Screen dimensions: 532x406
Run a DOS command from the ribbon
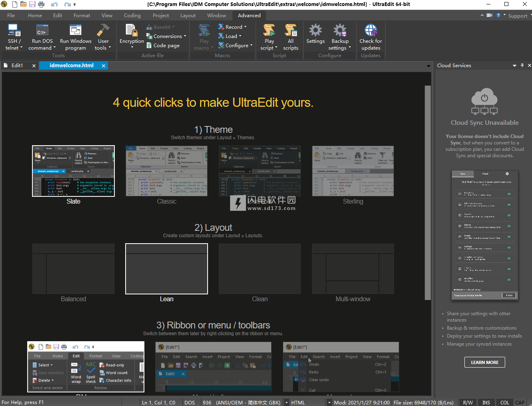[42, 37]
